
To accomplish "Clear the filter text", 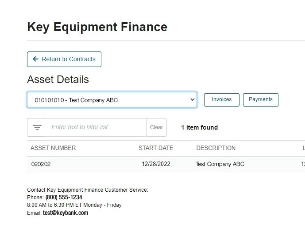I will pyautogui.click(x=156, y=127).
